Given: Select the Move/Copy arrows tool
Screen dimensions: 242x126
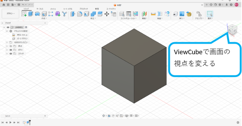Looking at the screenshot, I should pos(107,14).
